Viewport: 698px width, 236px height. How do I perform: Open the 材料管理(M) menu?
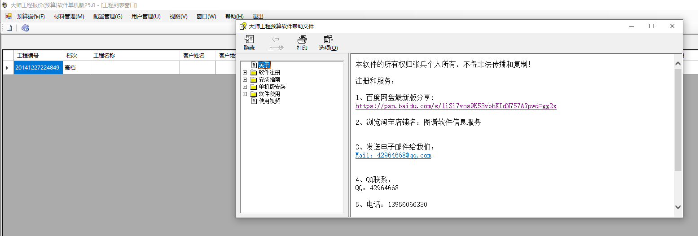coord(69,17)
